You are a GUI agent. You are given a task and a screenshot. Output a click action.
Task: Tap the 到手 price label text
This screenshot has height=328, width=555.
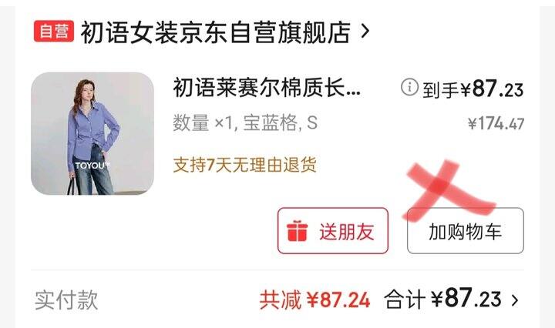coord(441,90)
